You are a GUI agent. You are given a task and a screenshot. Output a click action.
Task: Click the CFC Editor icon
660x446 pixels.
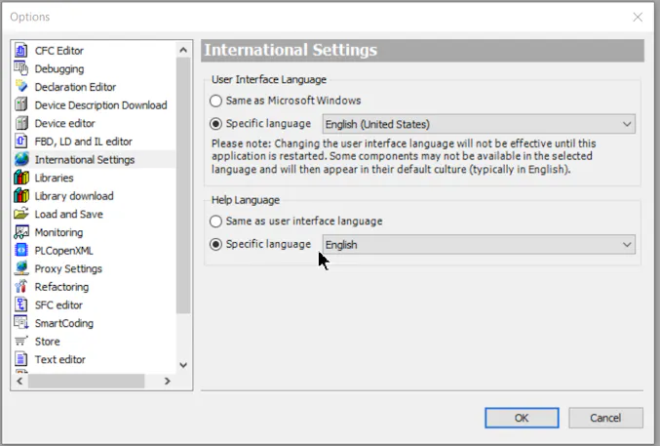[x=21, y=51]
